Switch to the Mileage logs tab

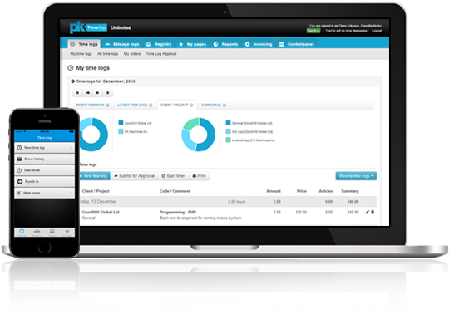pyautogui.click(x=122, y=44)
